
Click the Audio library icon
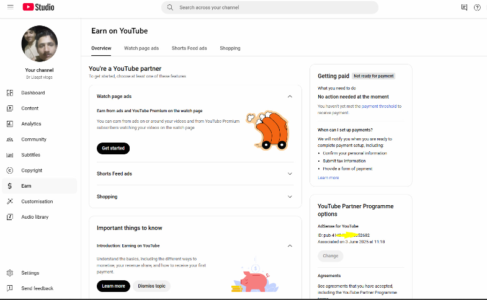[x=10, y=217]
